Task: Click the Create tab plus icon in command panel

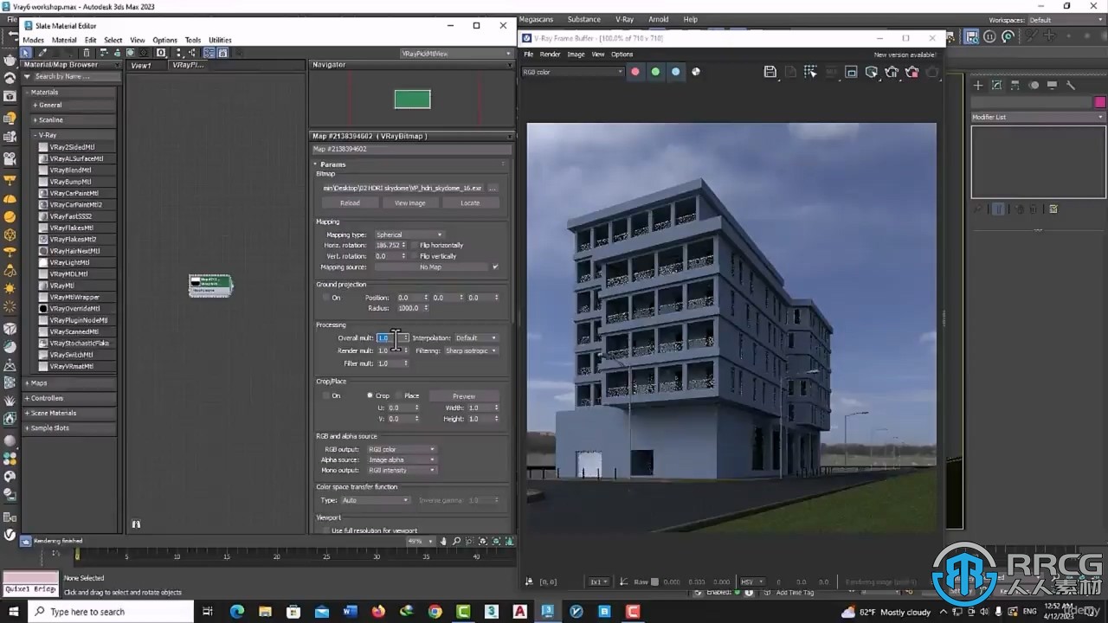Action: click(978, 85)
